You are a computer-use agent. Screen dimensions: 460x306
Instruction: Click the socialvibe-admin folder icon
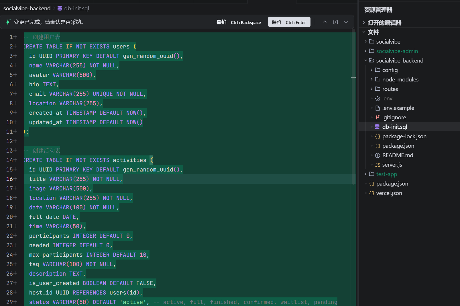click(x=372, y=51)
